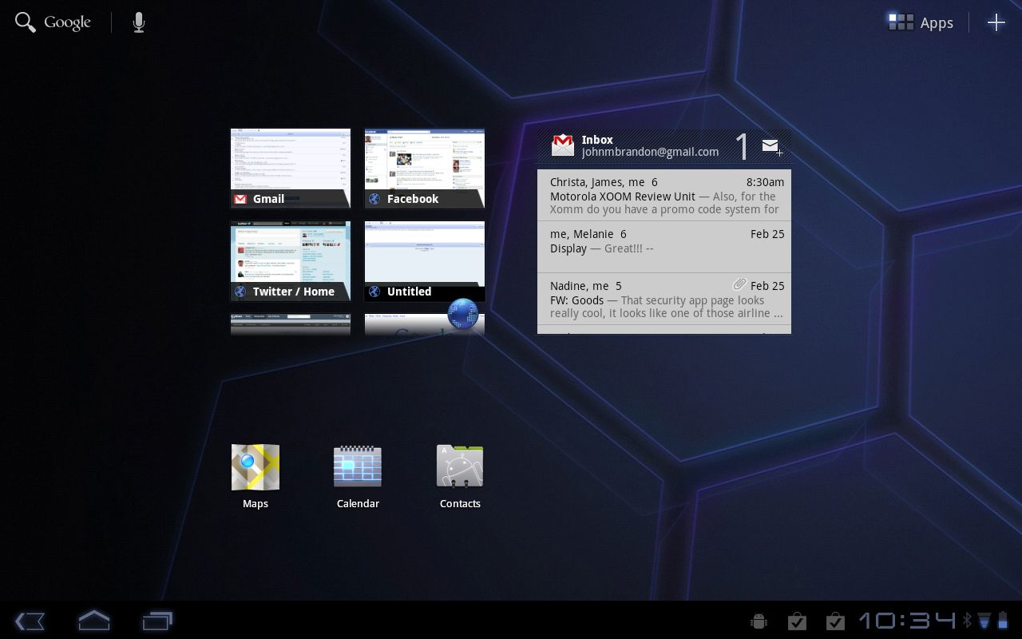Compose new email from Gmail widget
Viewport: 1022px width, 639px height.
click(x=771, y=146)
